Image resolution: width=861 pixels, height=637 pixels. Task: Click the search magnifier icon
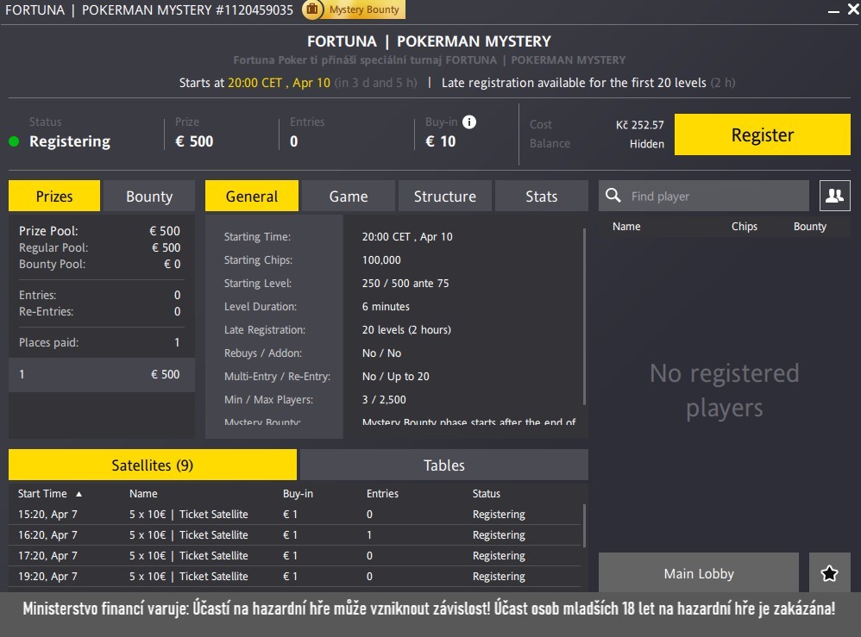[x=613, y=196]
